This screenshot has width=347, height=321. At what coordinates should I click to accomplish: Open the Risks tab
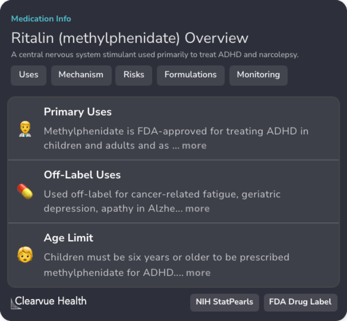tap(134, 75)
